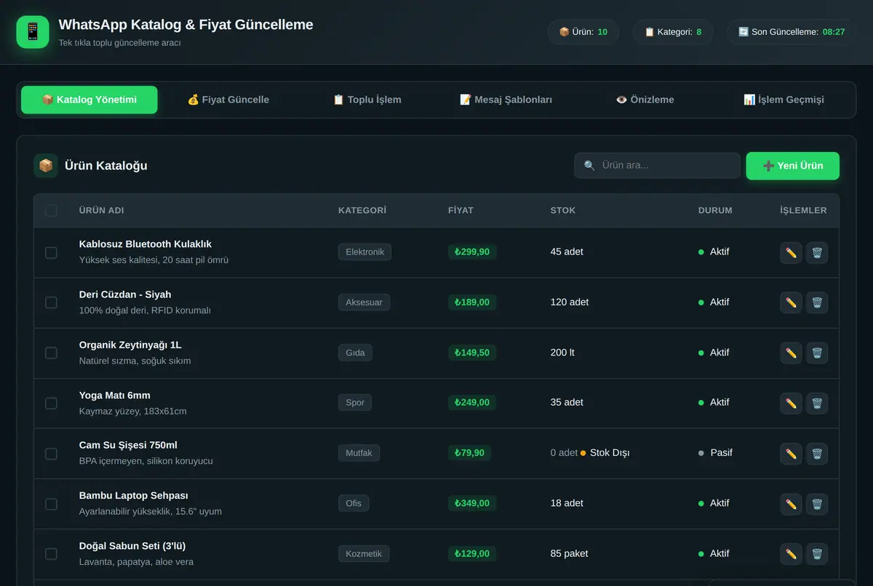Click the Pasif status of Cam Su Şişesi
Viewport: 873px width, 586px height.
pyautogui.click(x=716, y=453)
